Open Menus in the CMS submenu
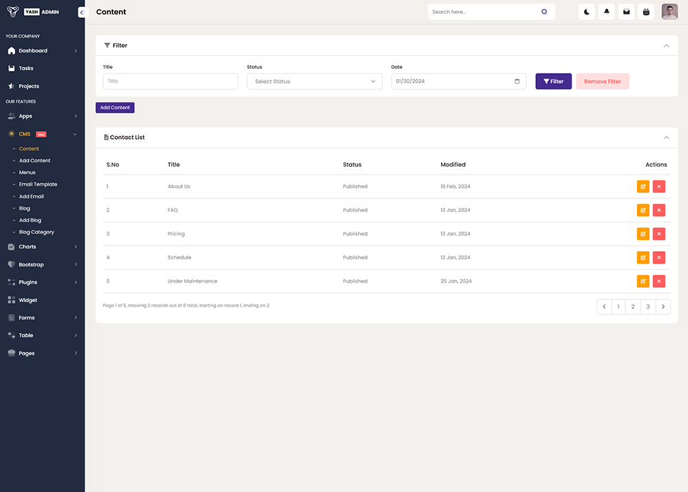This screenshot has width=688, height=492. coord(28,173)
